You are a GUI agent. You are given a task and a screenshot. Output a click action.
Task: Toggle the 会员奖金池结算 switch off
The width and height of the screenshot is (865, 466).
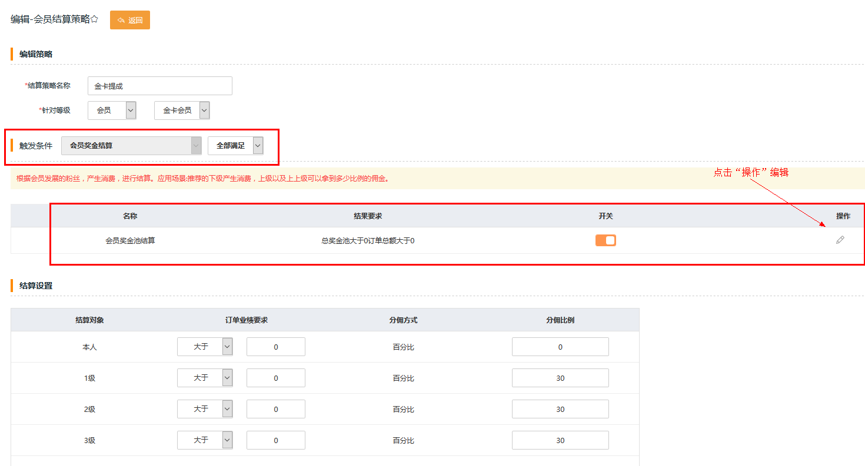tap(605, 240)
